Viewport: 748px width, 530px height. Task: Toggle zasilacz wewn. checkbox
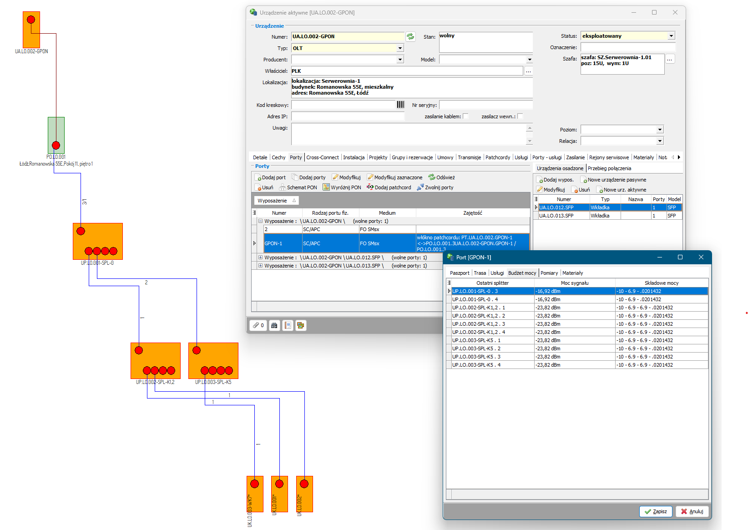(520, 116)
